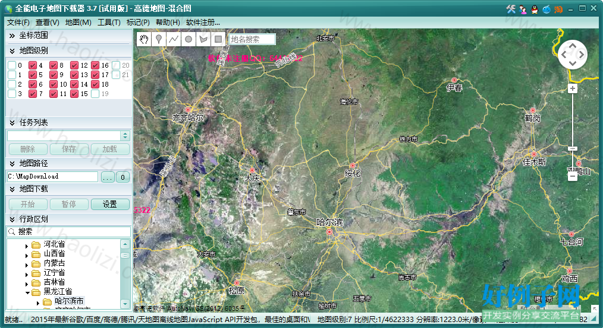Click the blue fish icon in title bar

pos(547,9)
